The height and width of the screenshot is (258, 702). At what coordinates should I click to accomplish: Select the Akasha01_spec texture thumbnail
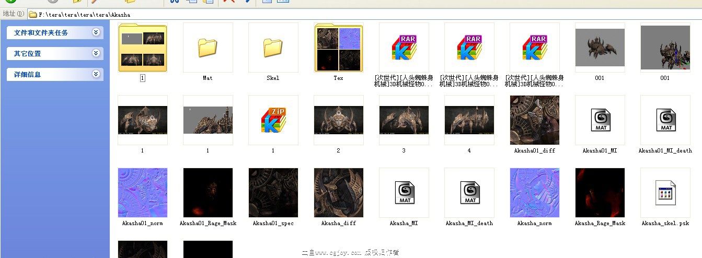(x=273, y=193)
